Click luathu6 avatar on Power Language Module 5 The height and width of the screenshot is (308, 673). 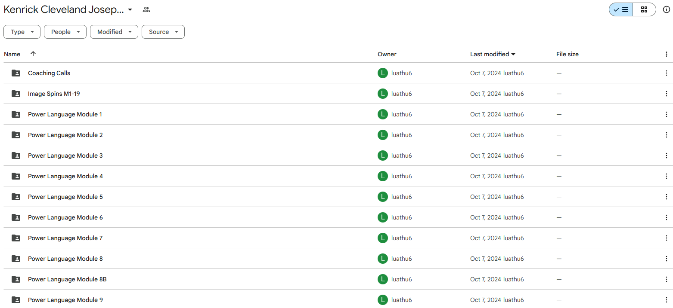point(382,197)
